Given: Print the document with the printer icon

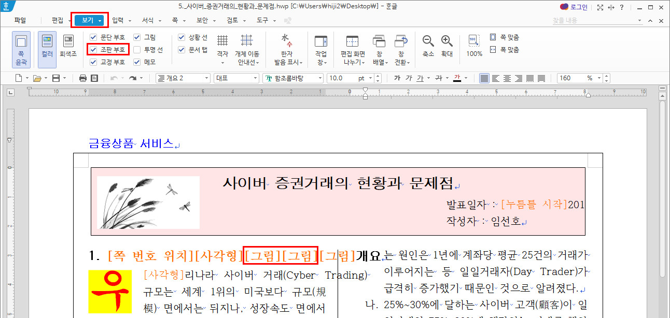Looking at the screenshot, I should (83, 78).
